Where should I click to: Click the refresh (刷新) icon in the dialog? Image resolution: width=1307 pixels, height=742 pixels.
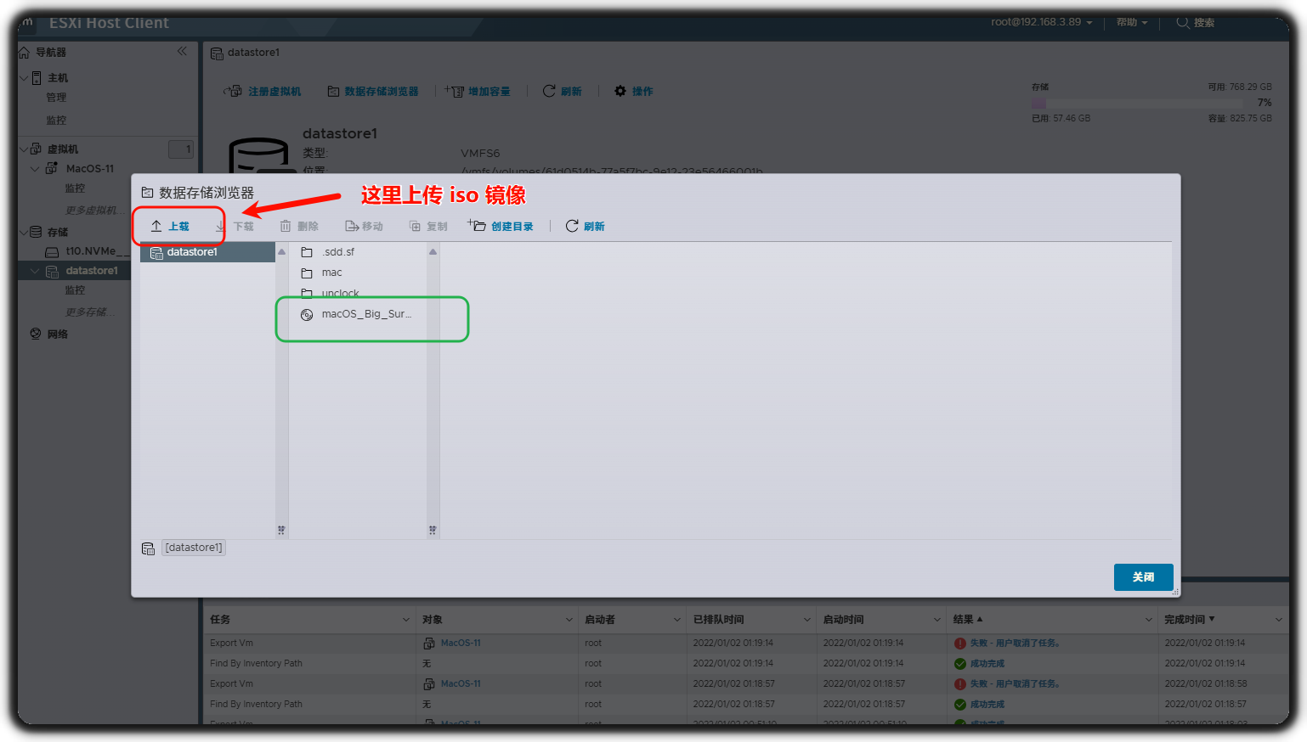pyautogui.click(x=572, y=226)
